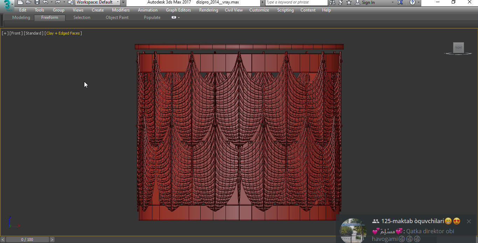Click notification group avatar thumbnail
This screenshot has height=243, width=478.
353,230
